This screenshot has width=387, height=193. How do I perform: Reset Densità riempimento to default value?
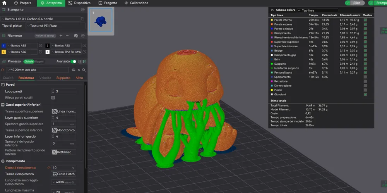coord(49,168)
